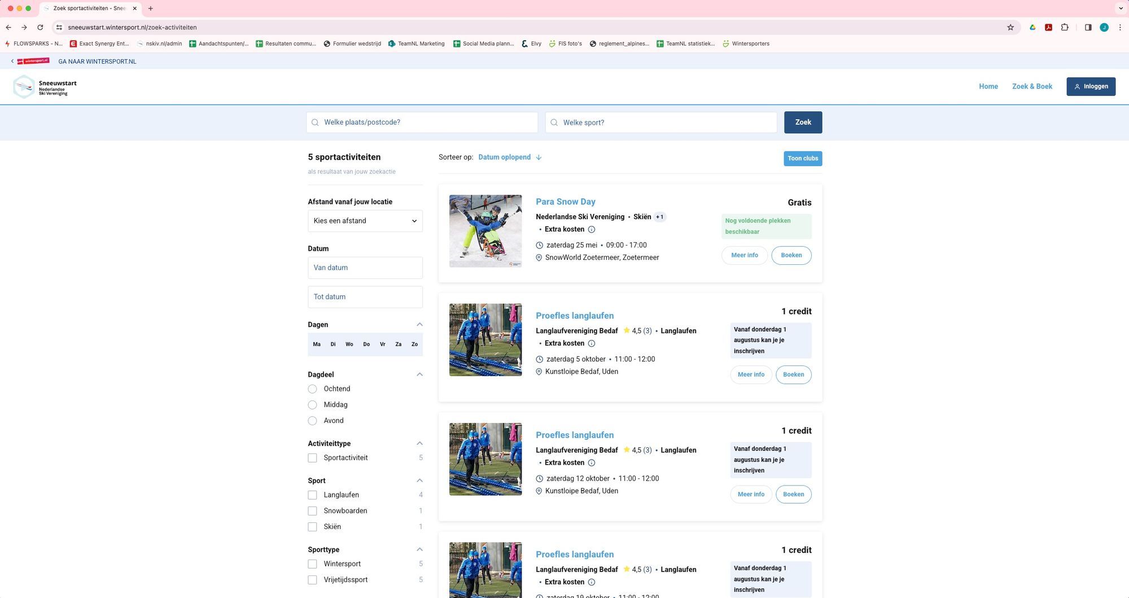Open the Wintersporters bookmark

click(746, 43)
